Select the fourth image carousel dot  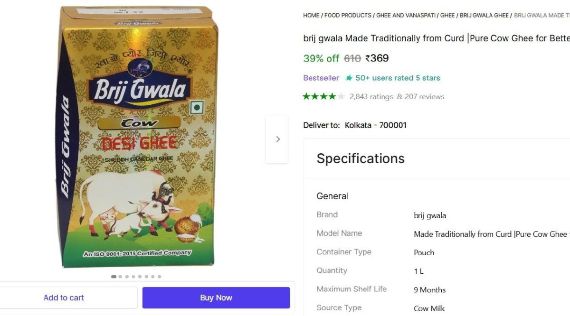tap(133, 277)
